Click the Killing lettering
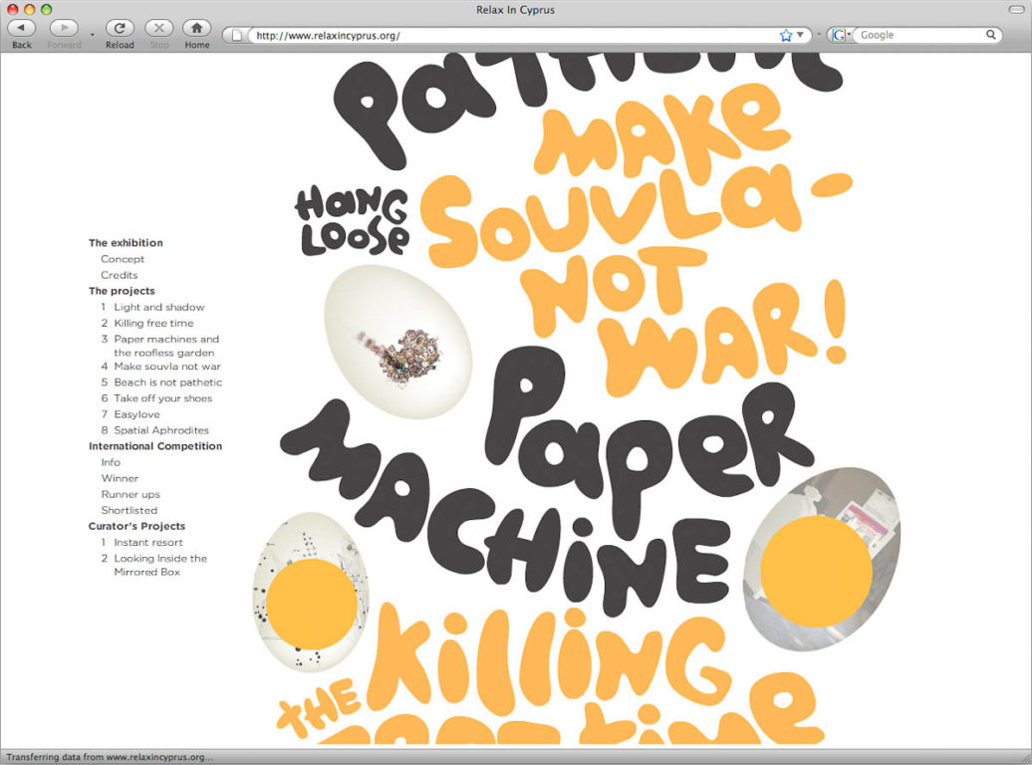 tap(550, 661)
